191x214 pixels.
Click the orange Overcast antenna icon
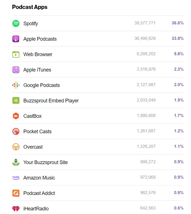pyautogui.click(x=16, y=147)
